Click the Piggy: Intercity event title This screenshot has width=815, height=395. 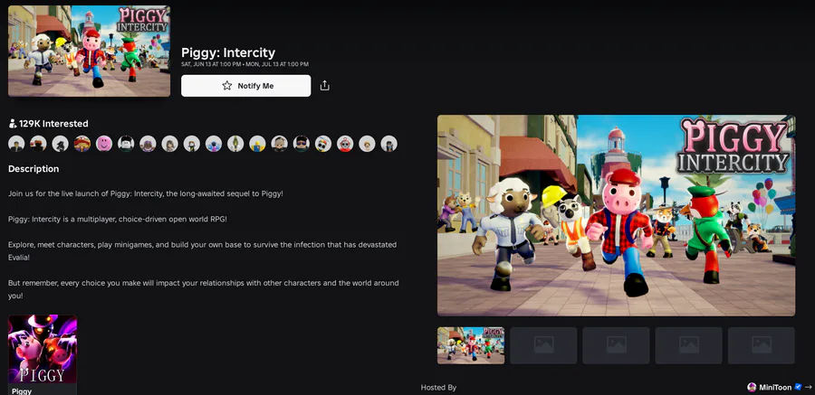pyautogui.click(x=228, y=52)
